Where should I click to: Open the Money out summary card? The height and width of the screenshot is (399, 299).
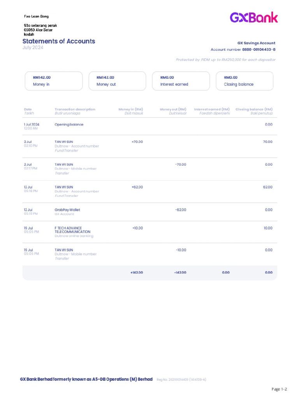point(117,81)
